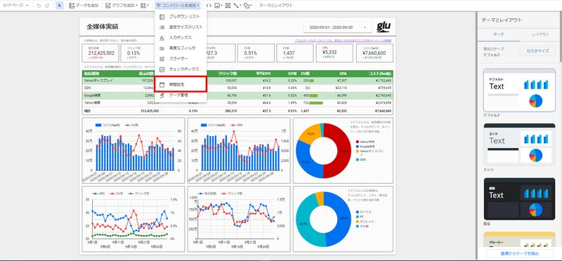Select the dark 星座 theme thumbnail
The image size is (562, 261).
[x=519, y=199]
